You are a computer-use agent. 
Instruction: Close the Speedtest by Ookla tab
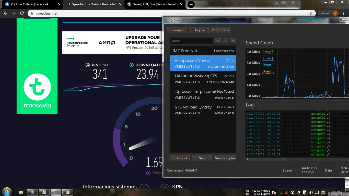pos(120,4)
